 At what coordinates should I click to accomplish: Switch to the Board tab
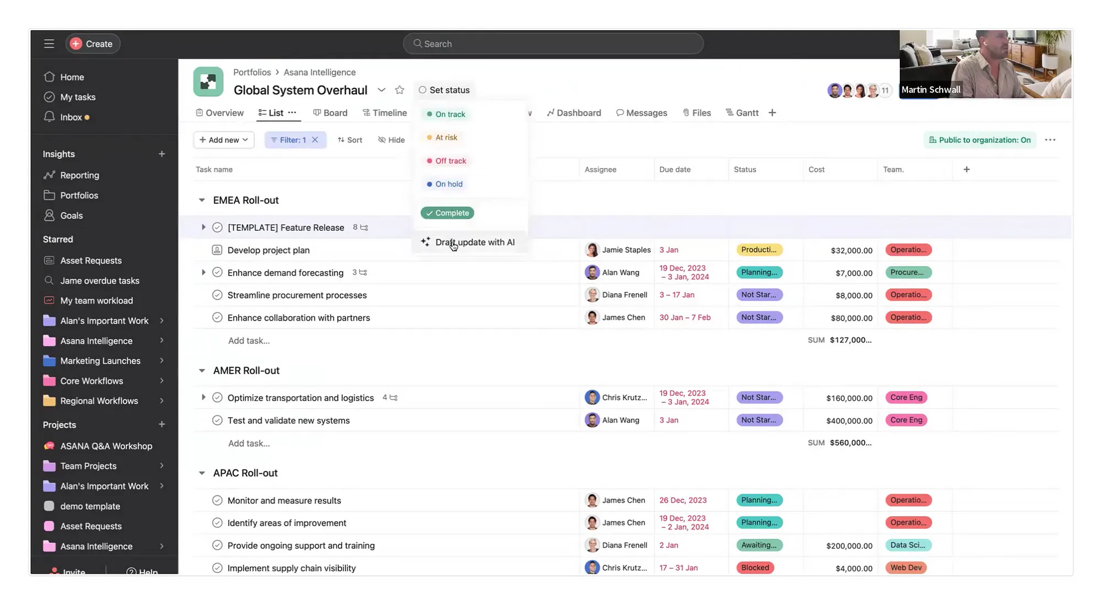(x=330, y=113)
